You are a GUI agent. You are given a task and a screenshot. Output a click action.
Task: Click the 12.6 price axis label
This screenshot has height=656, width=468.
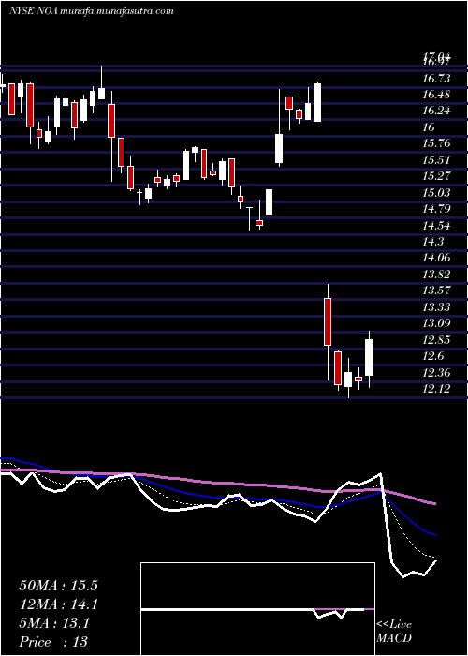(432, 356)
